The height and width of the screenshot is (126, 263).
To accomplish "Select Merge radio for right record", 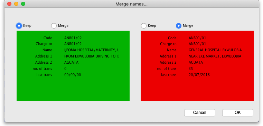I will (x=179, y=26).
